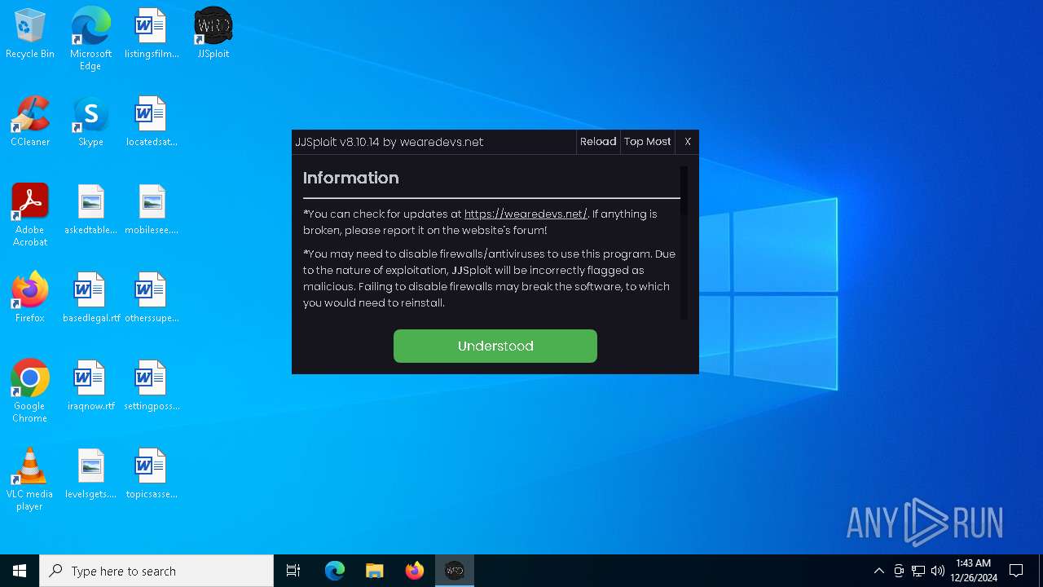
Task: Select the JJSploit desktop shortcut
Action: pos(213,34)
